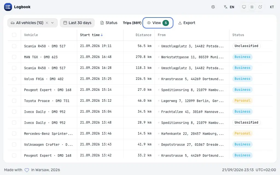The height and width of the screenshot is (175, 280).
Task: Sort by Start time column header
Action: (x=91, y=35)
